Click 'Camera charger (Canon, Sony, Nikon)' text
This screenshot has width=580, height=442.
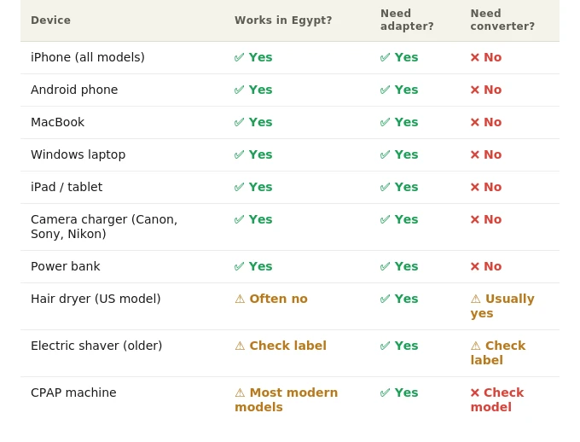point(104,227)
